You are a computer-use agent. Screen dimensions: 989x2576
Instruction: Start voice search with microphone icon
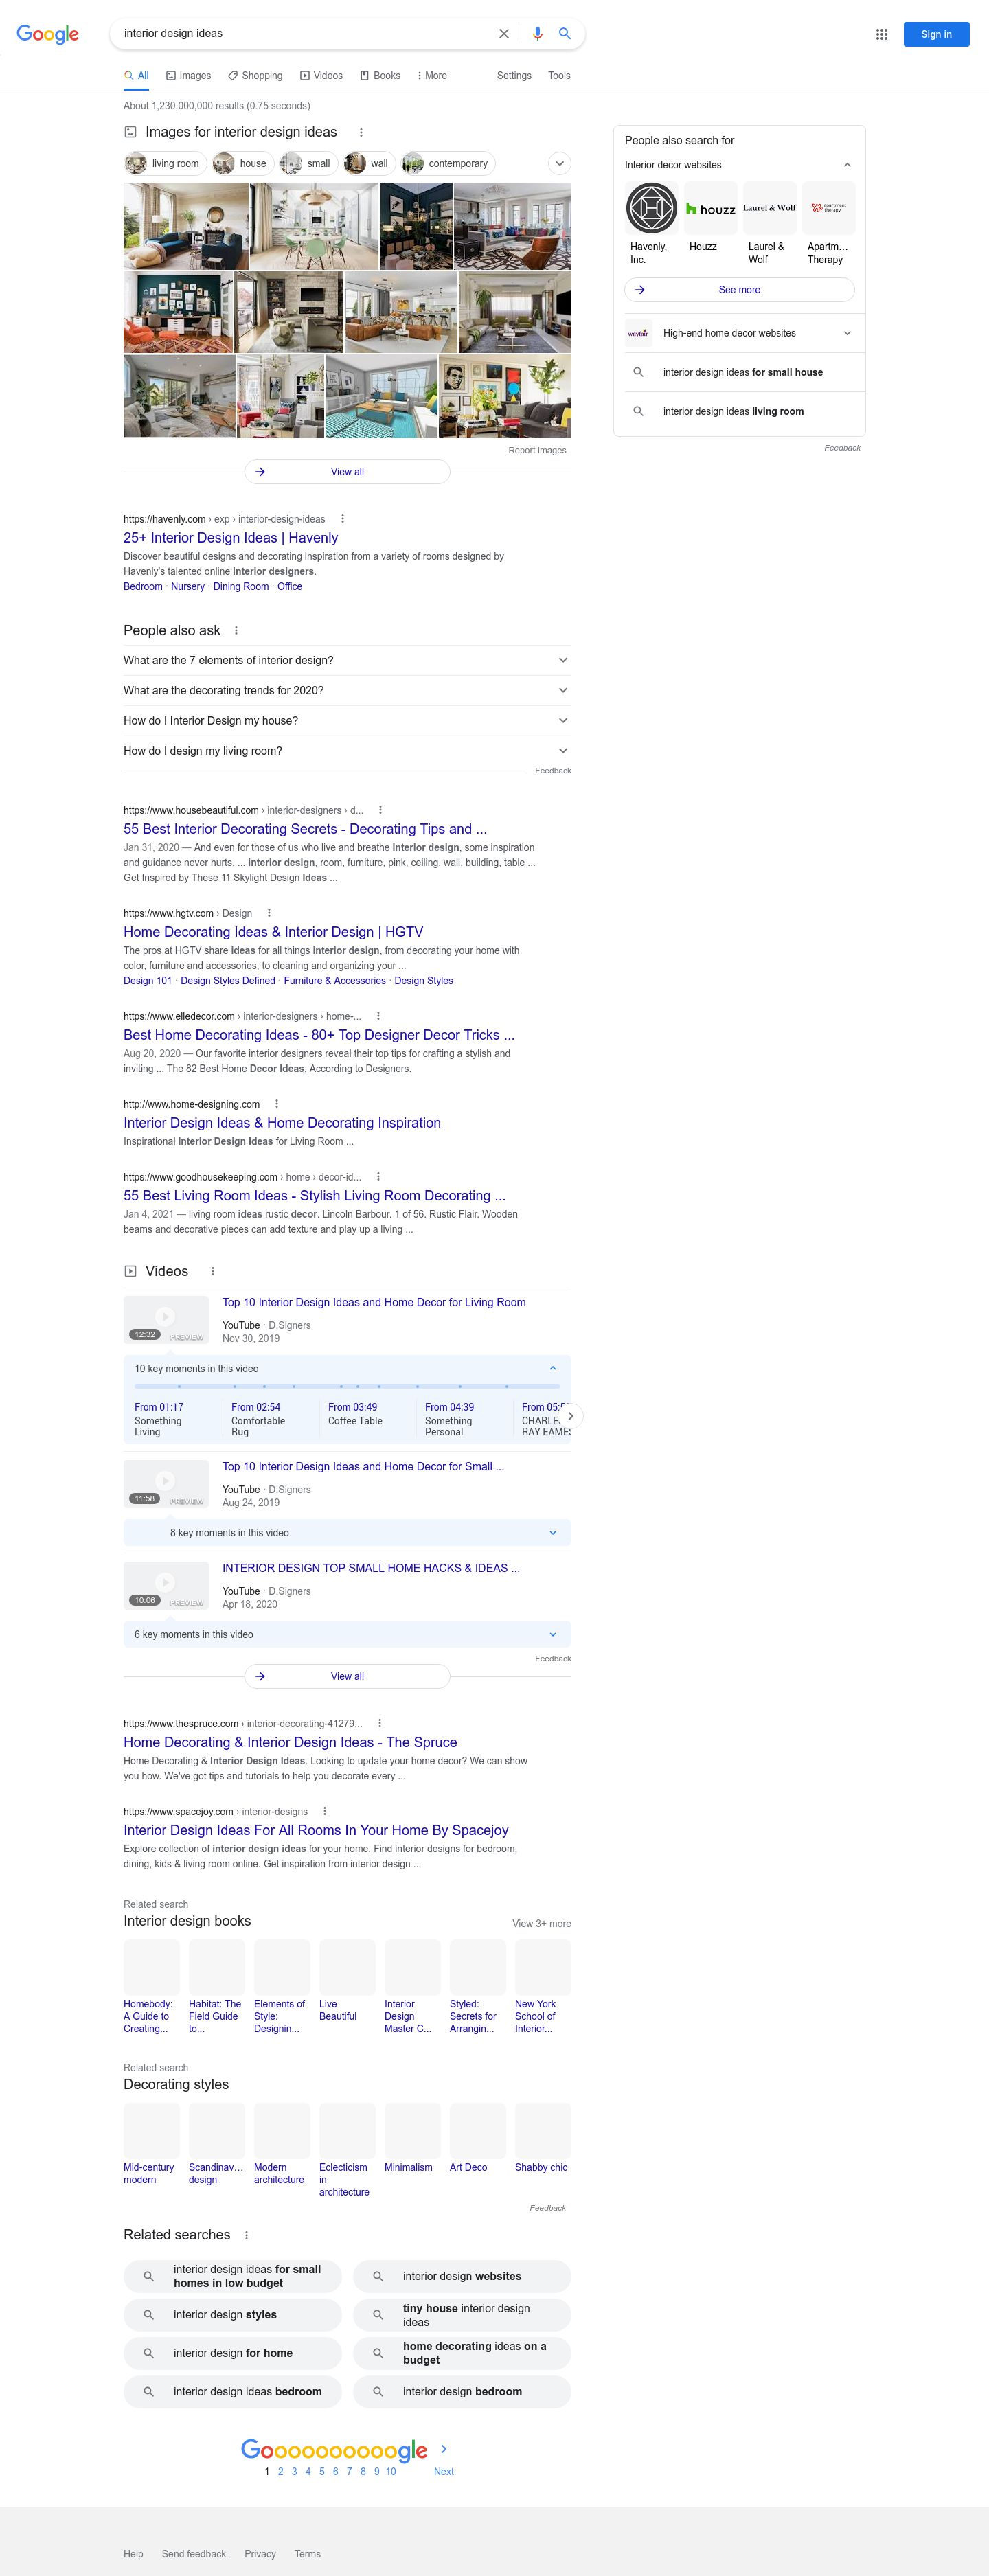coord(537,34)
